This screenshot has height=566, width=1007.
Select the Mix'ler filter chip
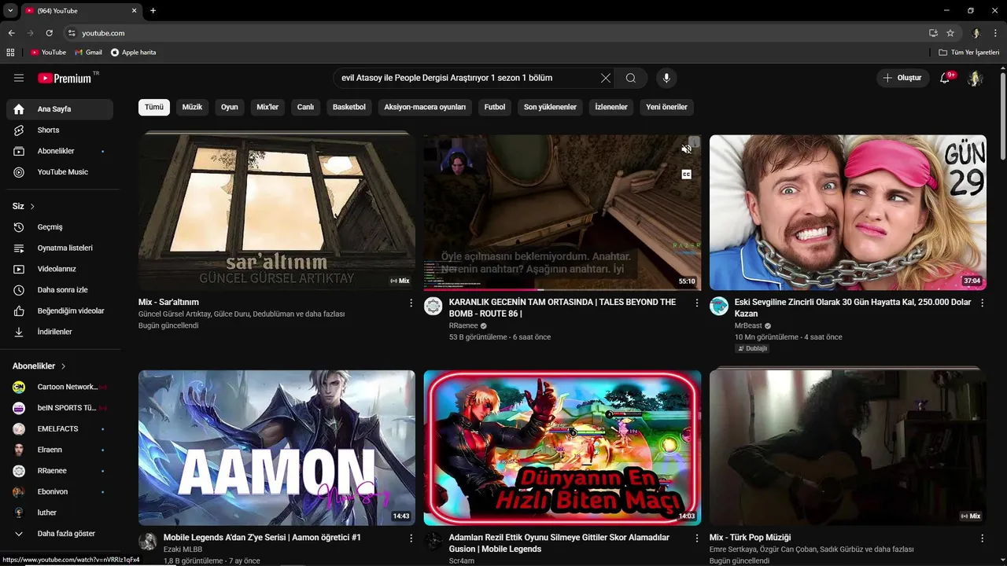pyautogui.click(x=267, y=107)
